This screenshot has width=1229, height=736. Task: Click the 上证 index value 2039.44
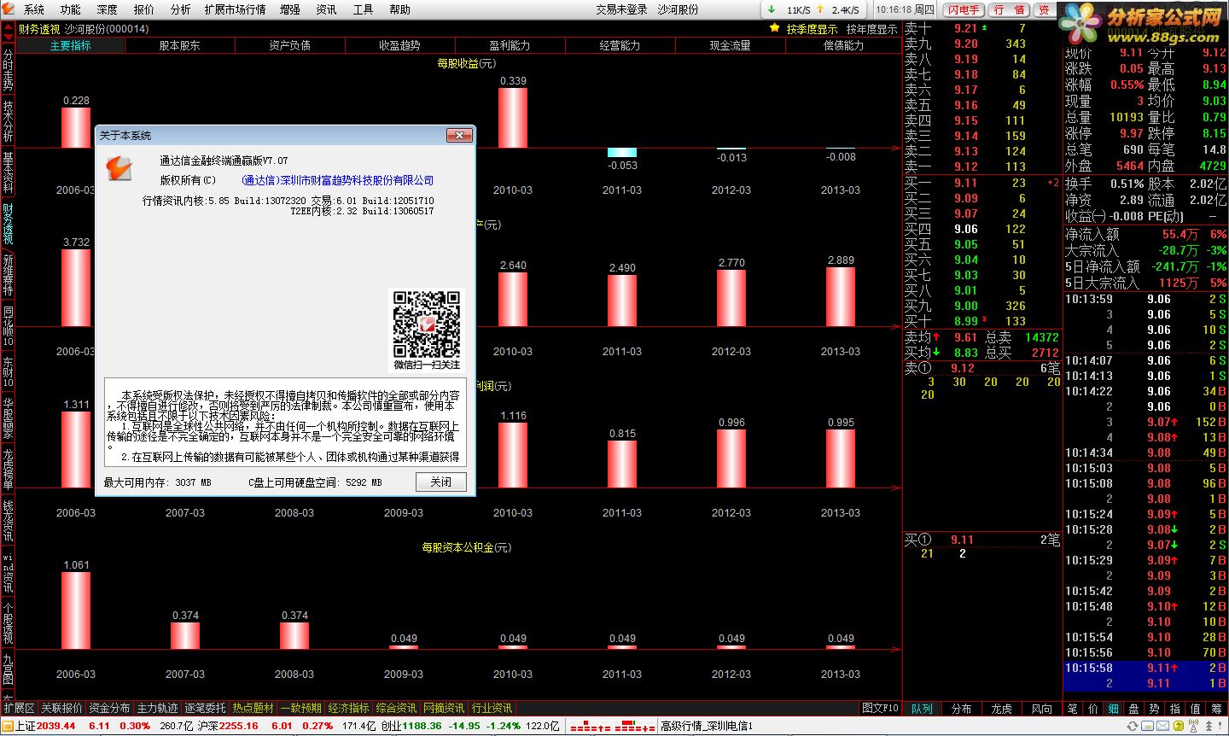pyautogui.click(x=55, y=726)
